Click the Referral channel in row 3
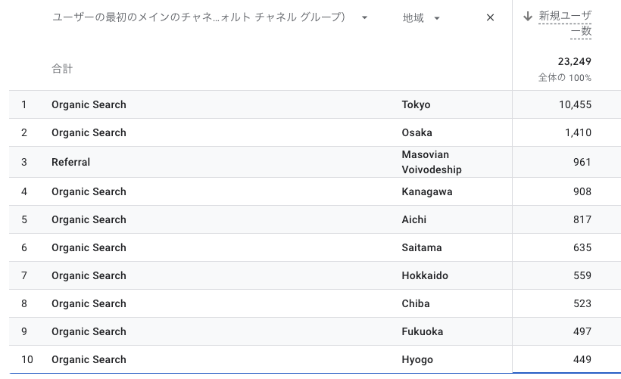The height and width of the screenshot is (379, 621). click(70, 162)
